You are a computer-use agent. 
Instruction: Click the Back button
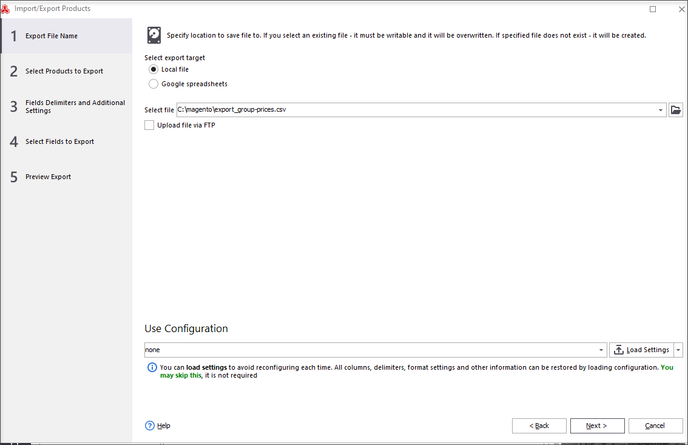[x=539, y=426]
